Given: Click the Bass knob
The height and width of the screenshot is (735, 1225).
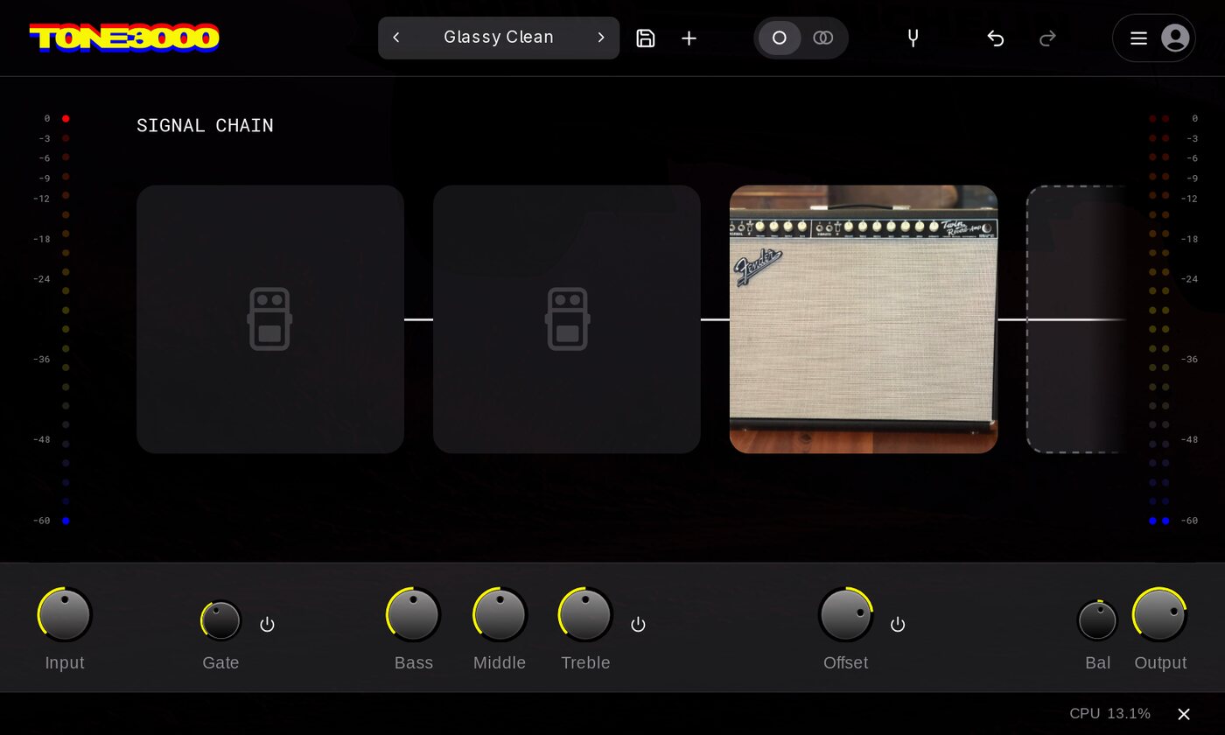Looking at the screenshot, I should [413, 614].
